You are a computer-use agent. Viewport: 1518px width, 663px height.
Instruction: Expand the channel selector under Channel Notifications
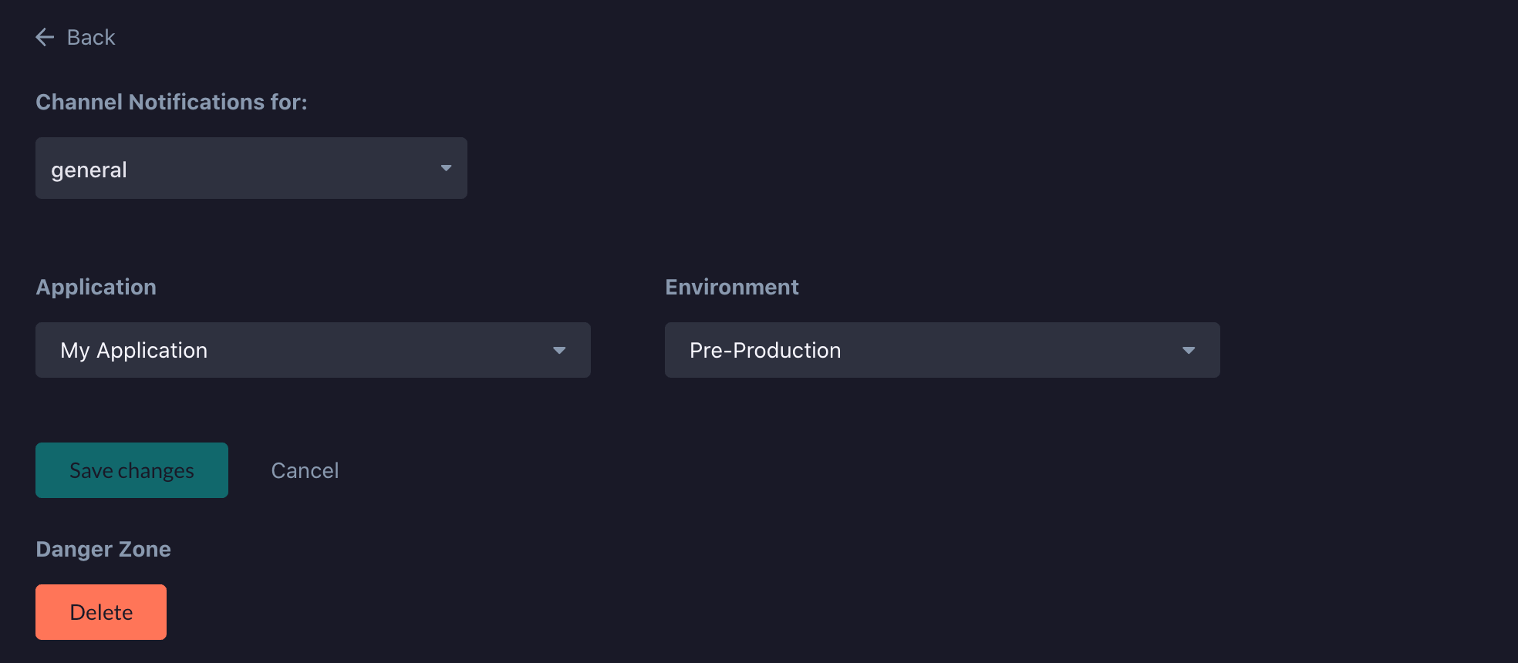pyautogui.click(x=251, y=167)
